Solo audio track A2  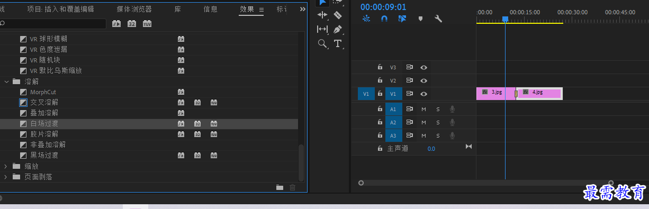pos(438,122)
